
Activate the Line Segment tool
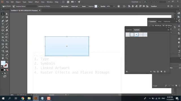pos(7,24)
